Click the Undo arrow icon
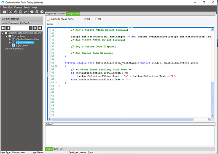This screenshot has width=218, height=154. (26, 12)
